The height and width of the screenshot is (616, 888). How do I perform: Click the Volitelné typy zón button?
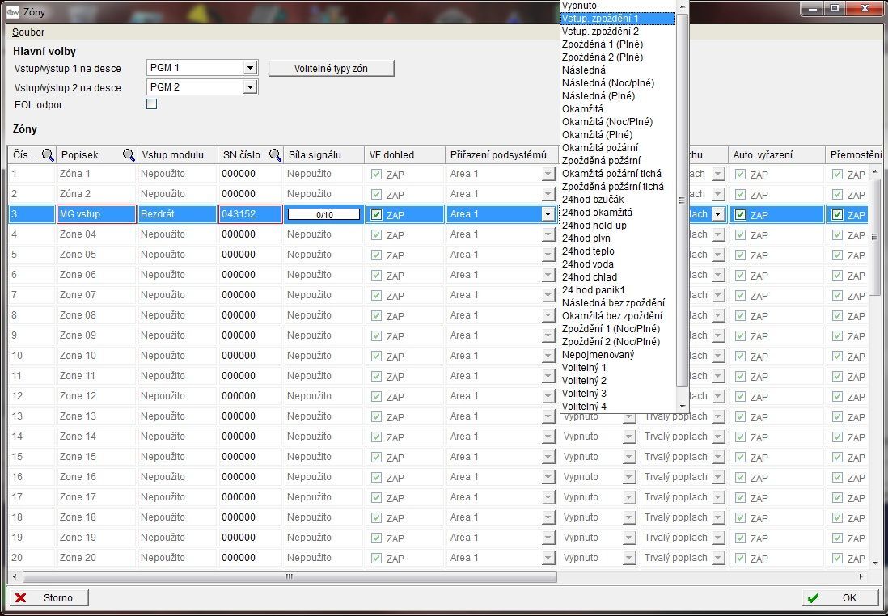331,69
